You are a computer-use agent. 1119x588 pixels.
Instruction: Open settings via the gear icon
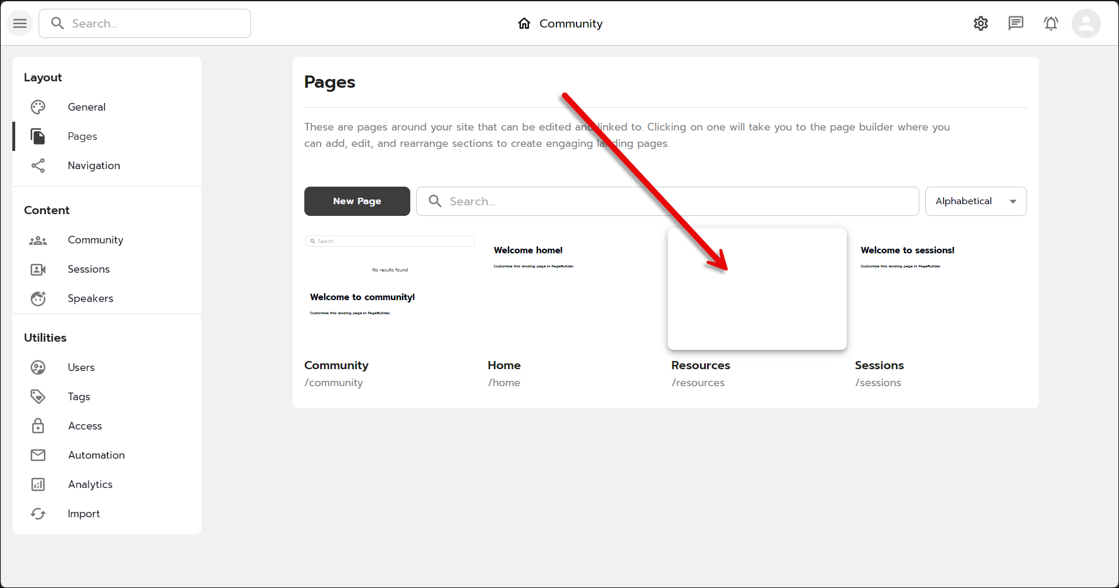pyautogui.click(x=980, y=23)
